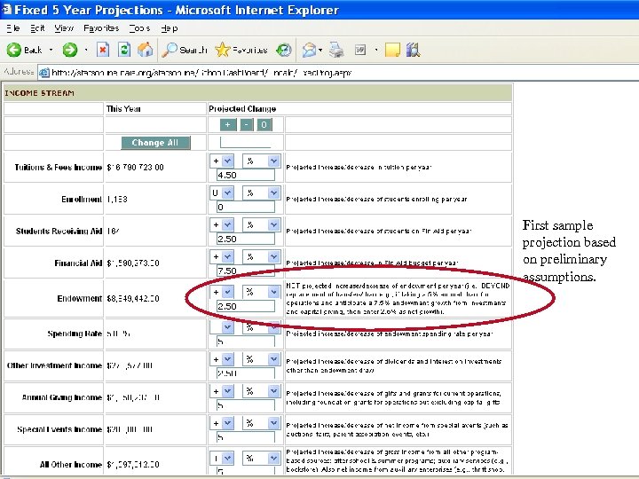Click the Refresh page icon

coord(124,50)
